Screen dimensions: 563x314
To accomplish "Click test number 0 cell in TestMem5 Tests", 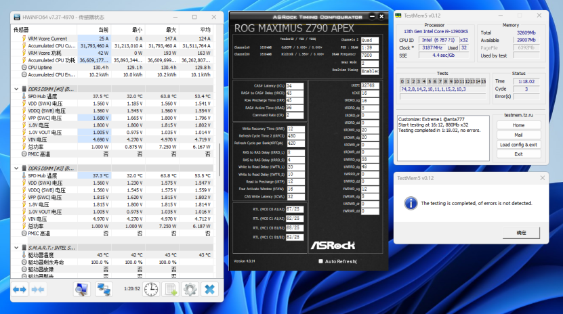I will point(402,81).
